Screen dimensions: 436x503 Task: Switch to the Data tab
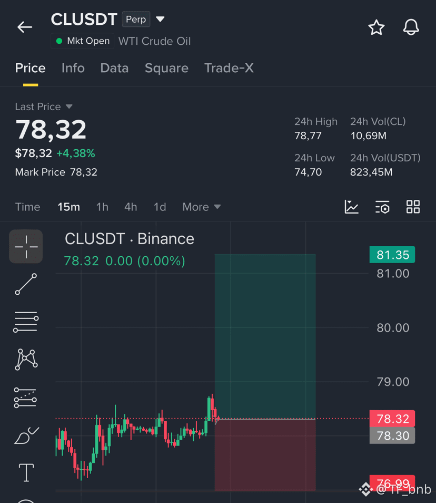[x=114, y=69]
